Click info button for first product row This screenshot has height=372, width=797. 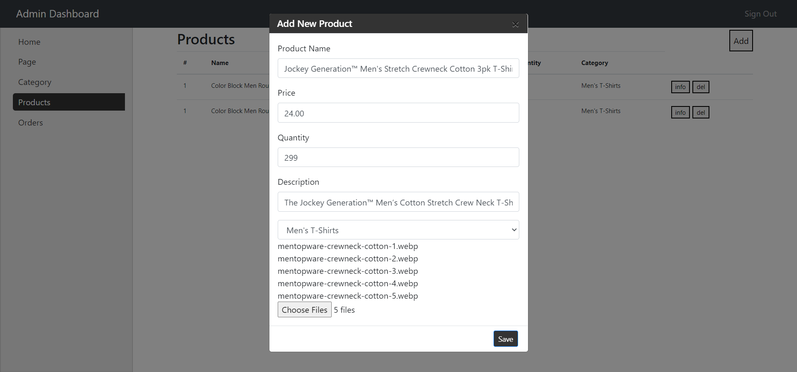[680, 87]
